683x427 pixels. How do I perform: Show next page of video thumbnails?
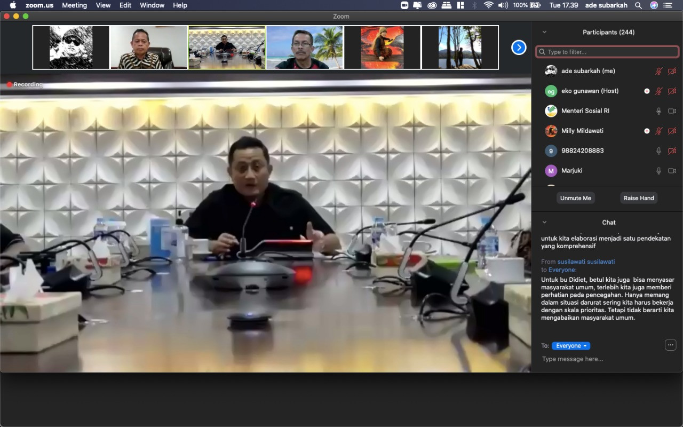click(519, 48)
